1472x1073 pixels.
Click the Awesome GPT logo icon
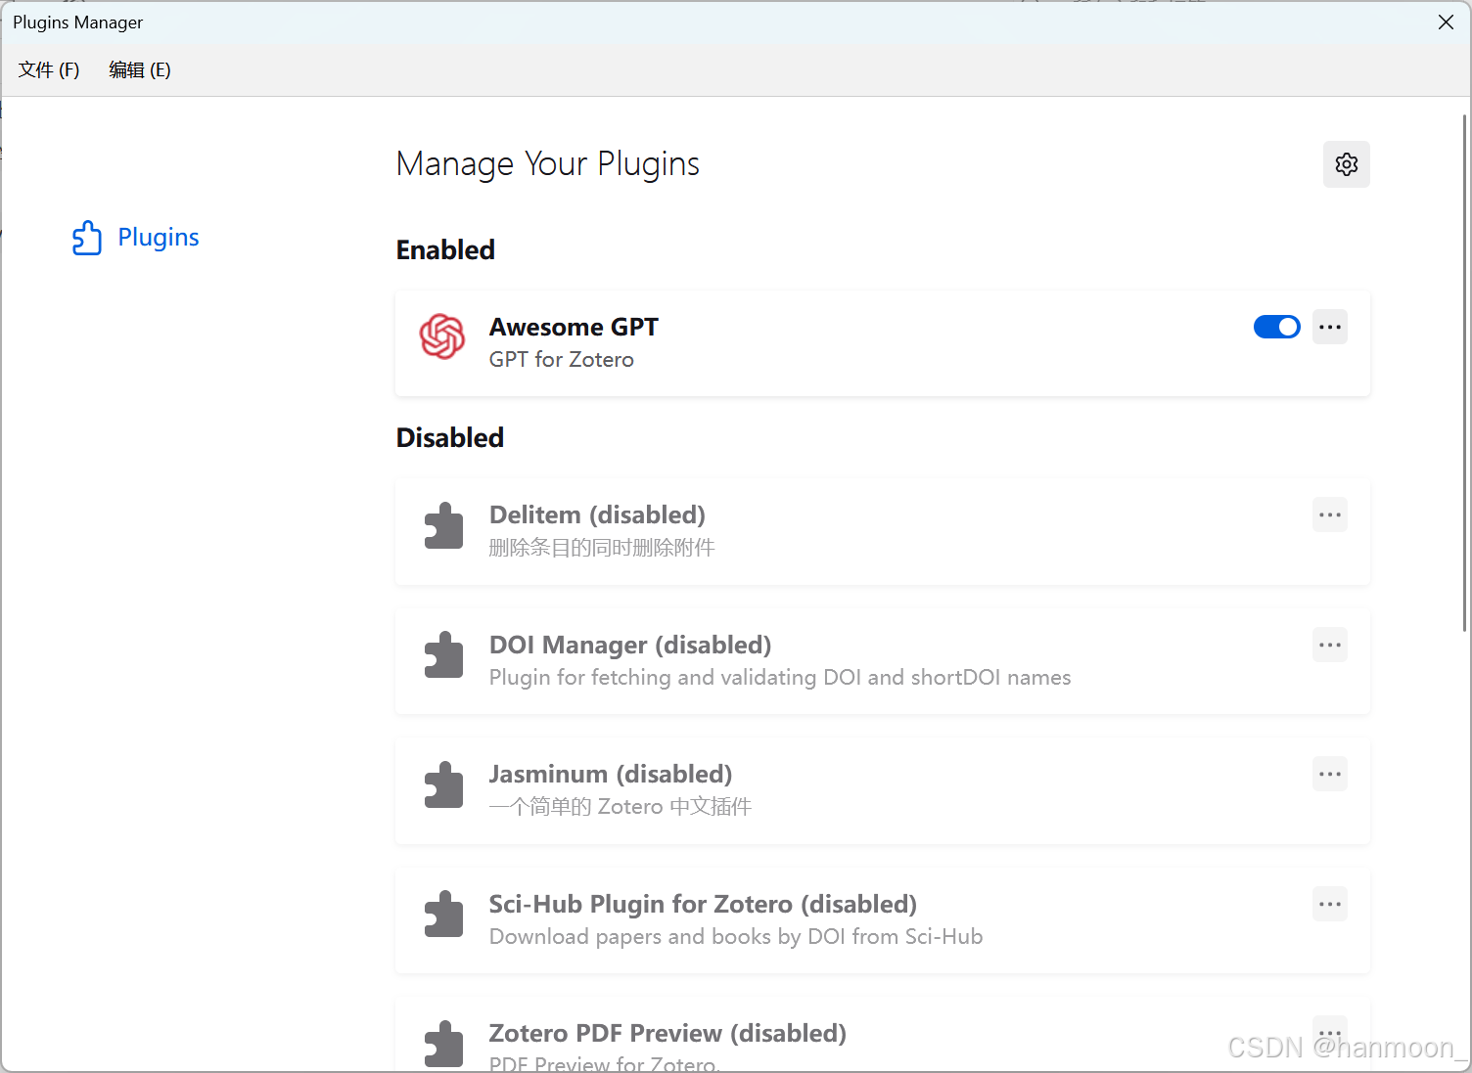(442, 336)
